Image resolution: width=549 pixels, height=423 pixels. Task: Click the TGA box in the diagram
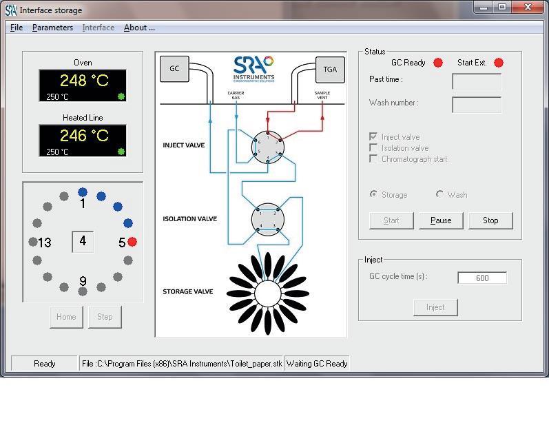pyautogui.click(x=329, y=69)
